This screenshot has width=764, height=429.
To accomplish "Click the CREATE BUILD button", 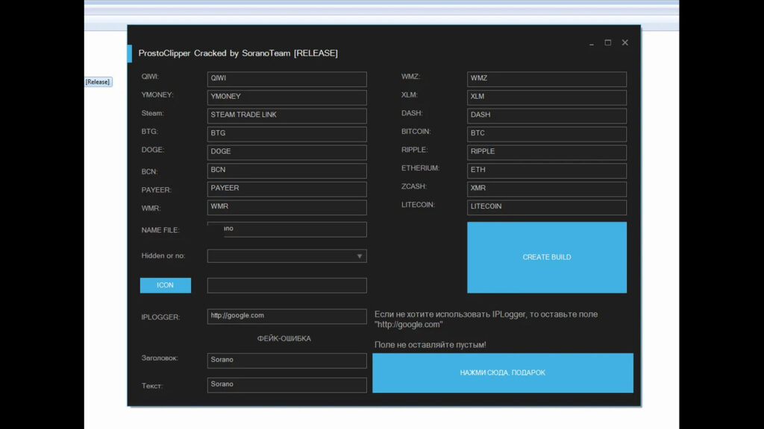I will click(547, 257).
